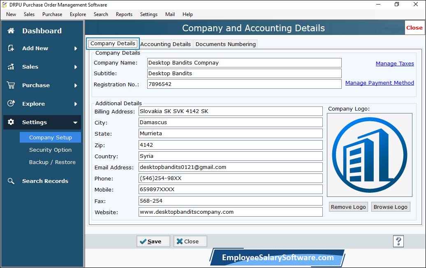This screenshot has width=426, height=268.
Task: Collapse the Settings section arrow
Action: point(75,122)
